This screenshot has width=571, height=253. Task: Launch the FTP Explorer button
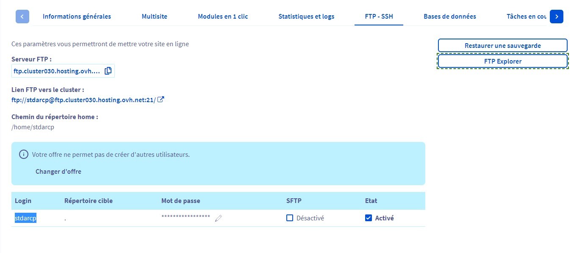pyautogui.click(x=502, y=61)
